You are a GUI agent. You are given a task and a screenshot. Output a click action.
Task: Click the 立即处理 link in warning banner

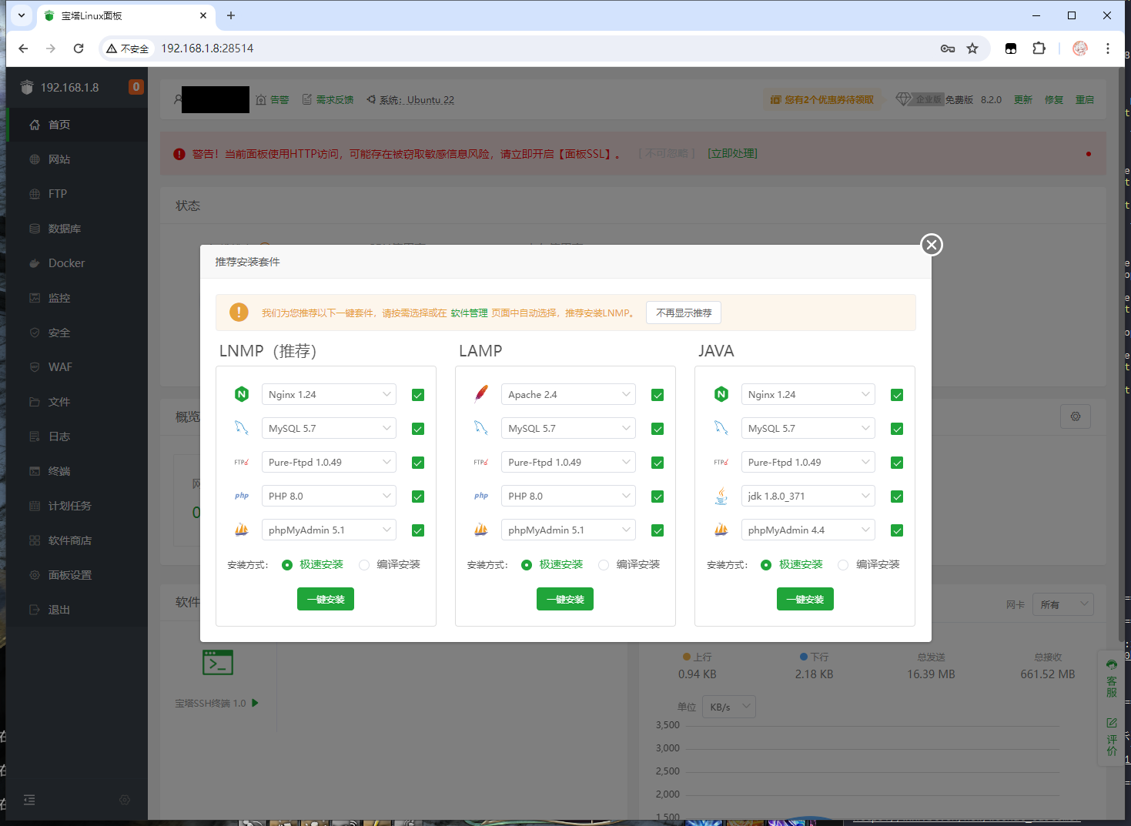point(732,154)
